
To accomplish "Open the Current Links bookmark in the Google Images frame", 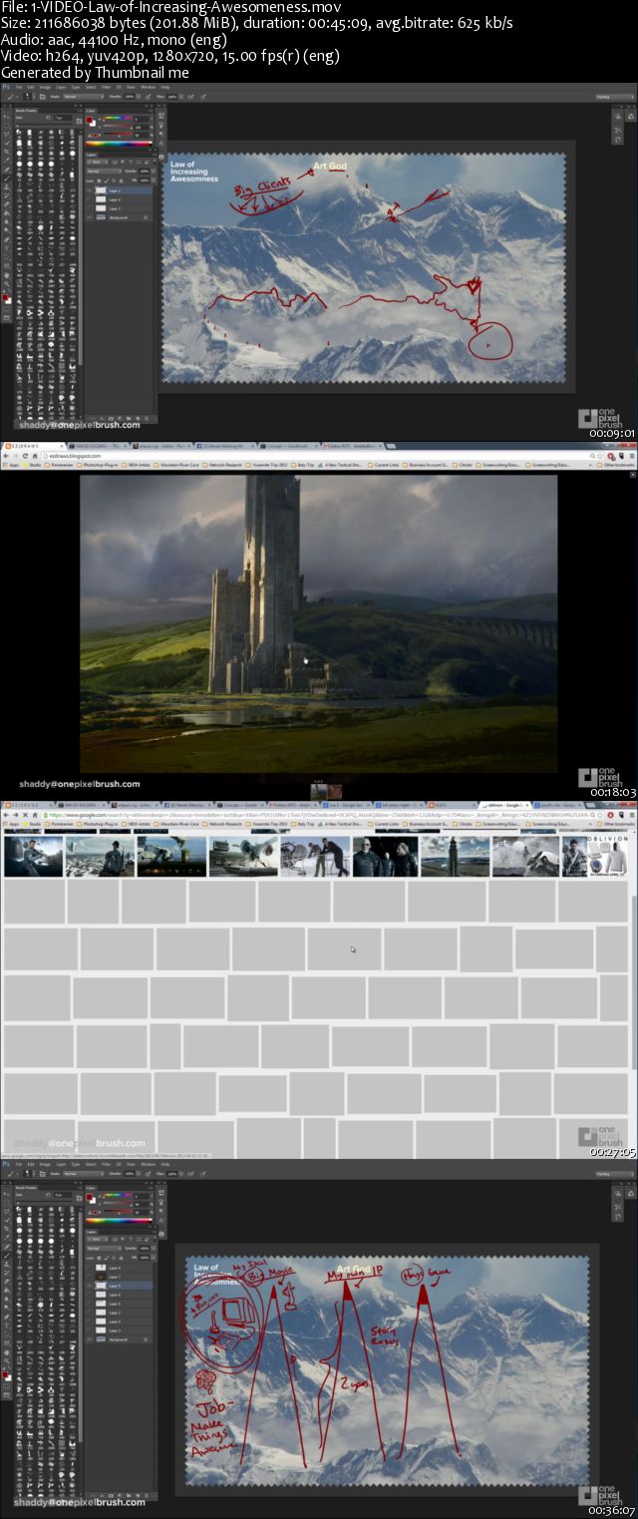I will 386,823.
